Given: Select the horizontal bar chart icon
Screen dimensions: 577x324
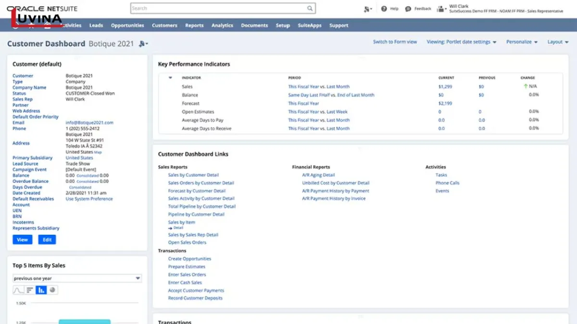Looking at the screenshot, I should coord(30,290).
